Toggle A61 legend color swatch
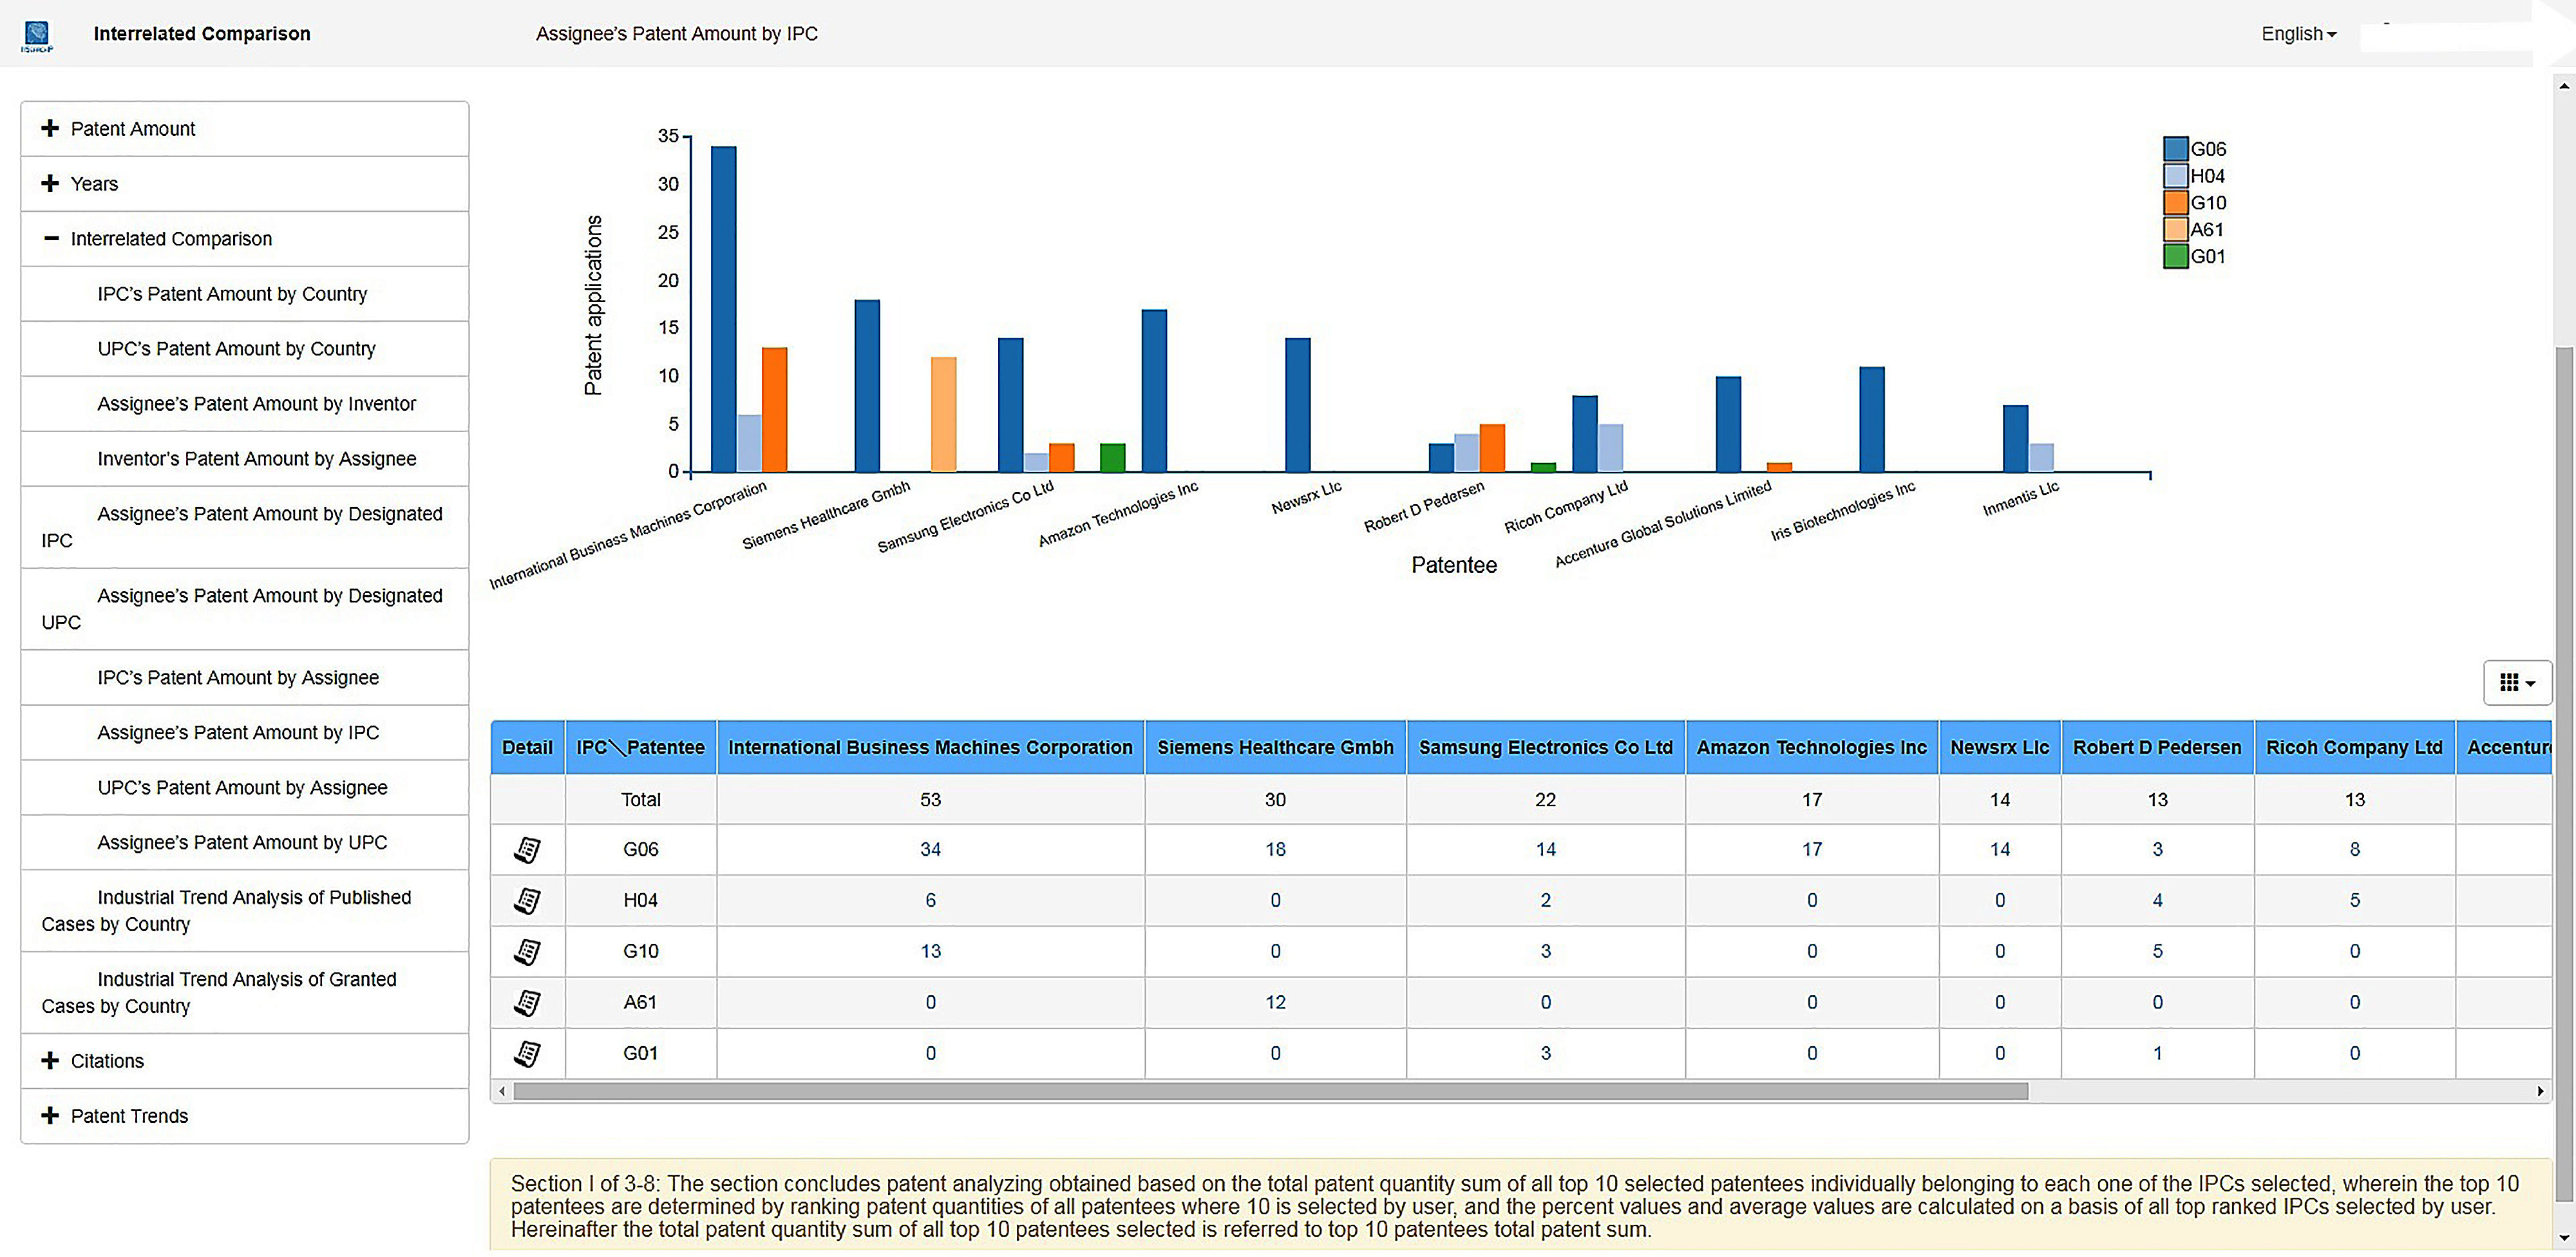Image resolution: width=2576 pixels, height=1257 pixels. tap(2175, 230)
